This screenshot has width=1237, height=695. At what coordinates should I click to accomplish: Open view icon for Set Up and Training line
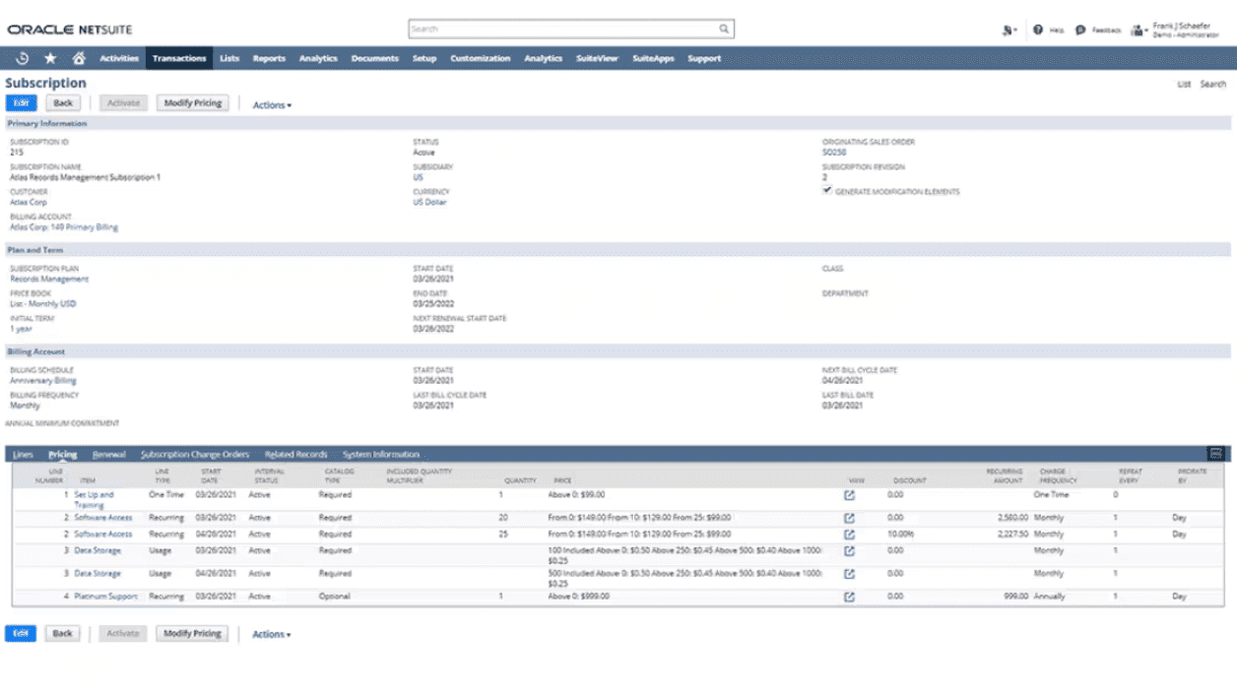point(849,495)
